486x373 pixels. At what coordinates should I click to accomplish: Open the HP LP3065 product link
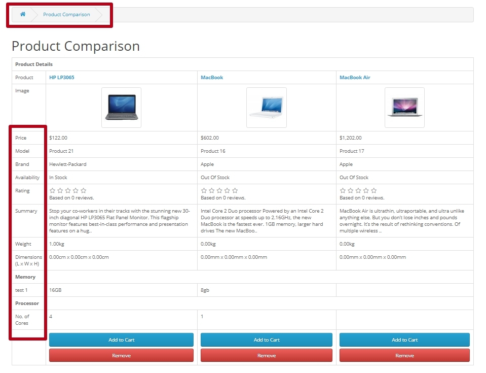point(62,78)
